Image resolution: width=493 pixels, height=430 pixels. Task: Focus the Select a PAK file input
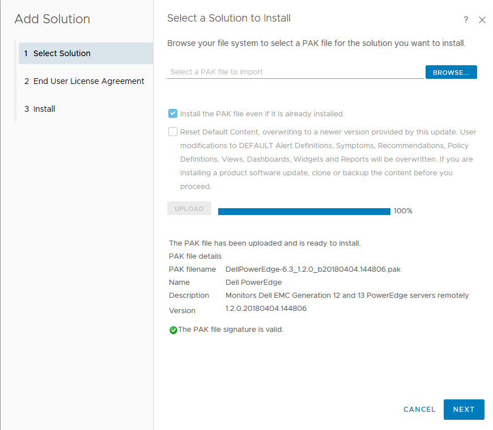coord(295,72)
